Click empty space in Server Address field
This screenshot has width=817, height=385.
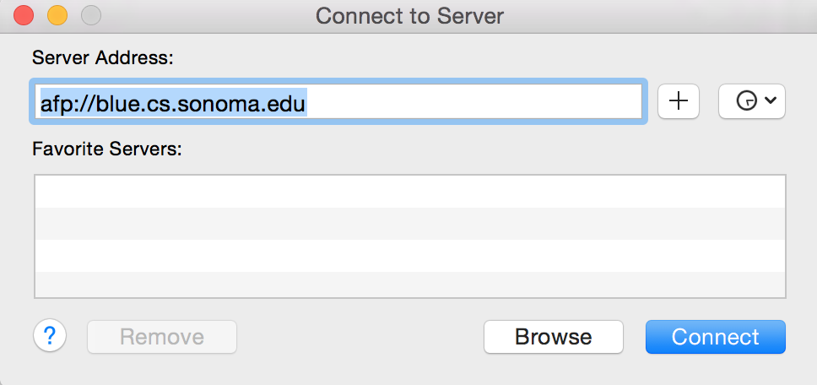tap(473, 102)
